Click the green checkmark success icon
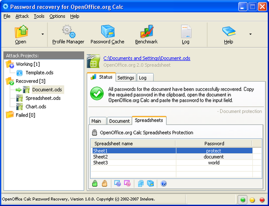The width and height of the screenshot is (269, 206). (97, 94)
